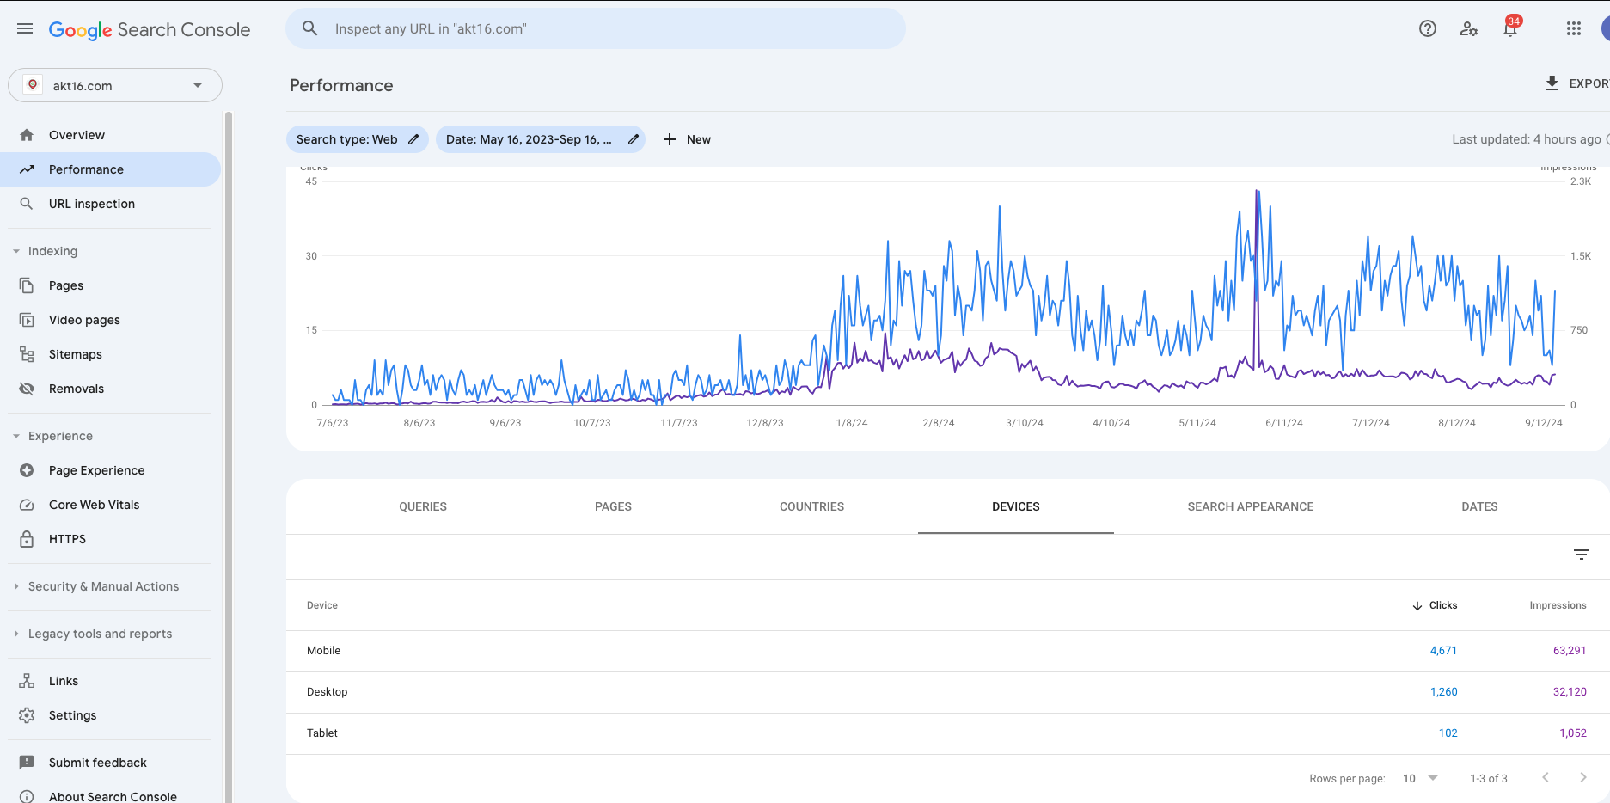Switch to the Dates tab
This screenshot has height=803, width=1610.
coord(1479,506)
